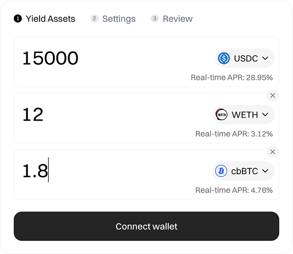The height and width of the screenshot is (254, 293).
Task: Click the step 2 number badge
Action: (95, 18)
